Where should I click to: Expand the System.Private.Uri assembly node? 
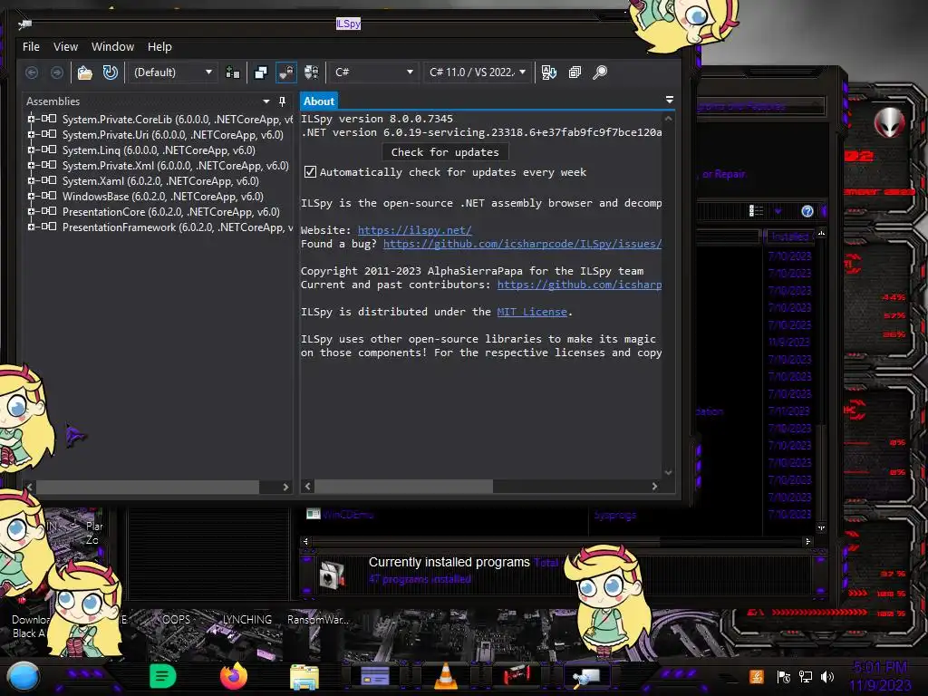pos(31,134)
